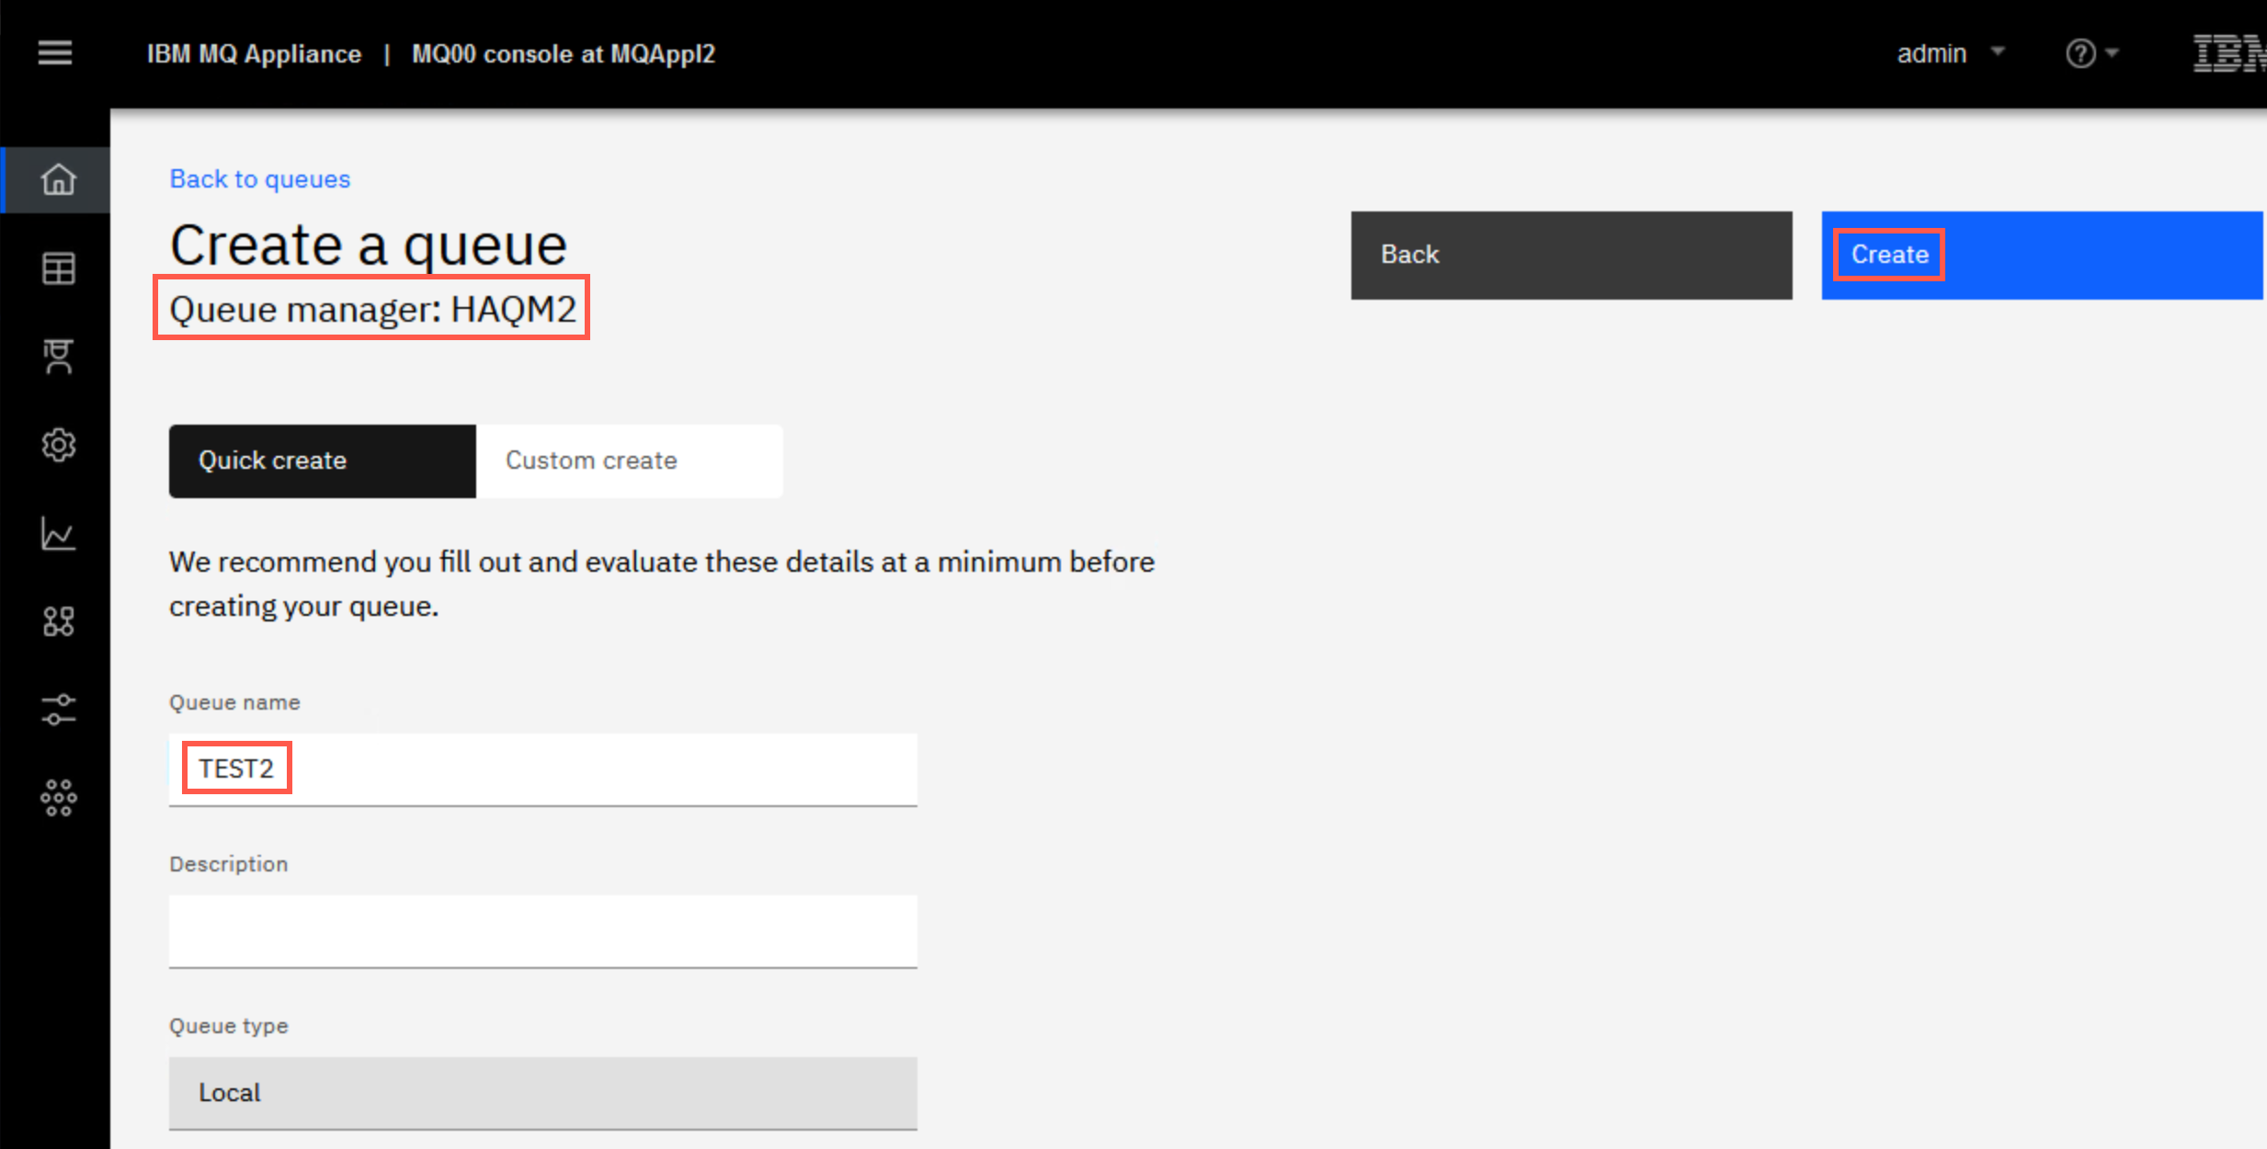2267x1149 pixels.
Task: Click the recommendation text starting 'We recommend'
Action: pos(662,584)
